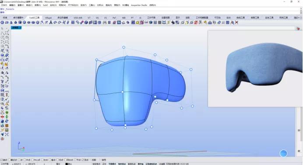The height and width of the screenshot is (165, 303).
Task: Switch to the VSR-MR toolbar tab
Action: point(78,18)
